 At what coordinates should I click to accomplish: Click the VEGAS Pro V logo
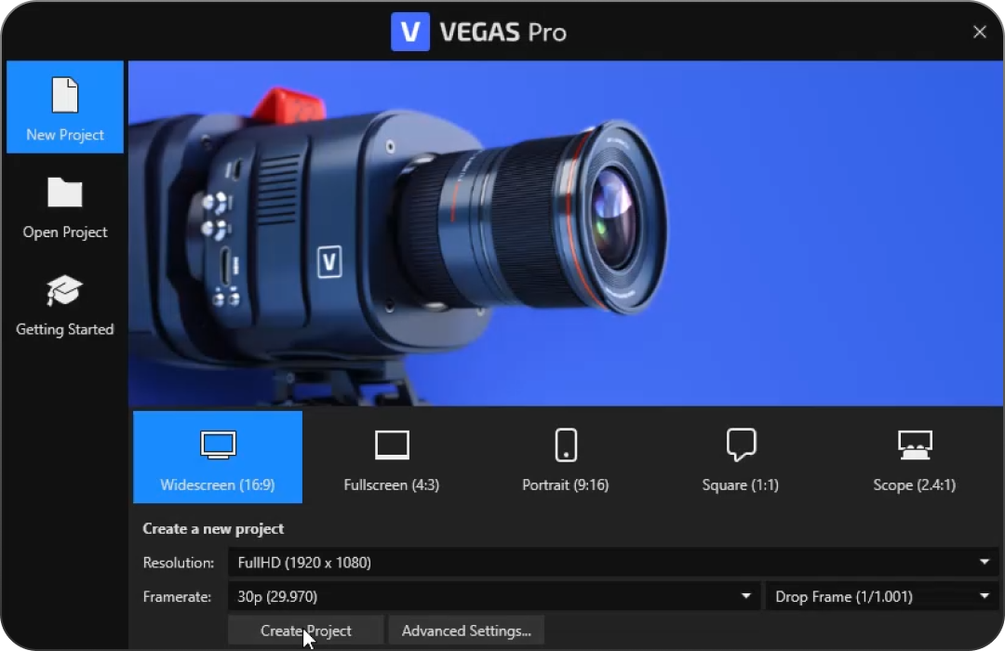410,32
